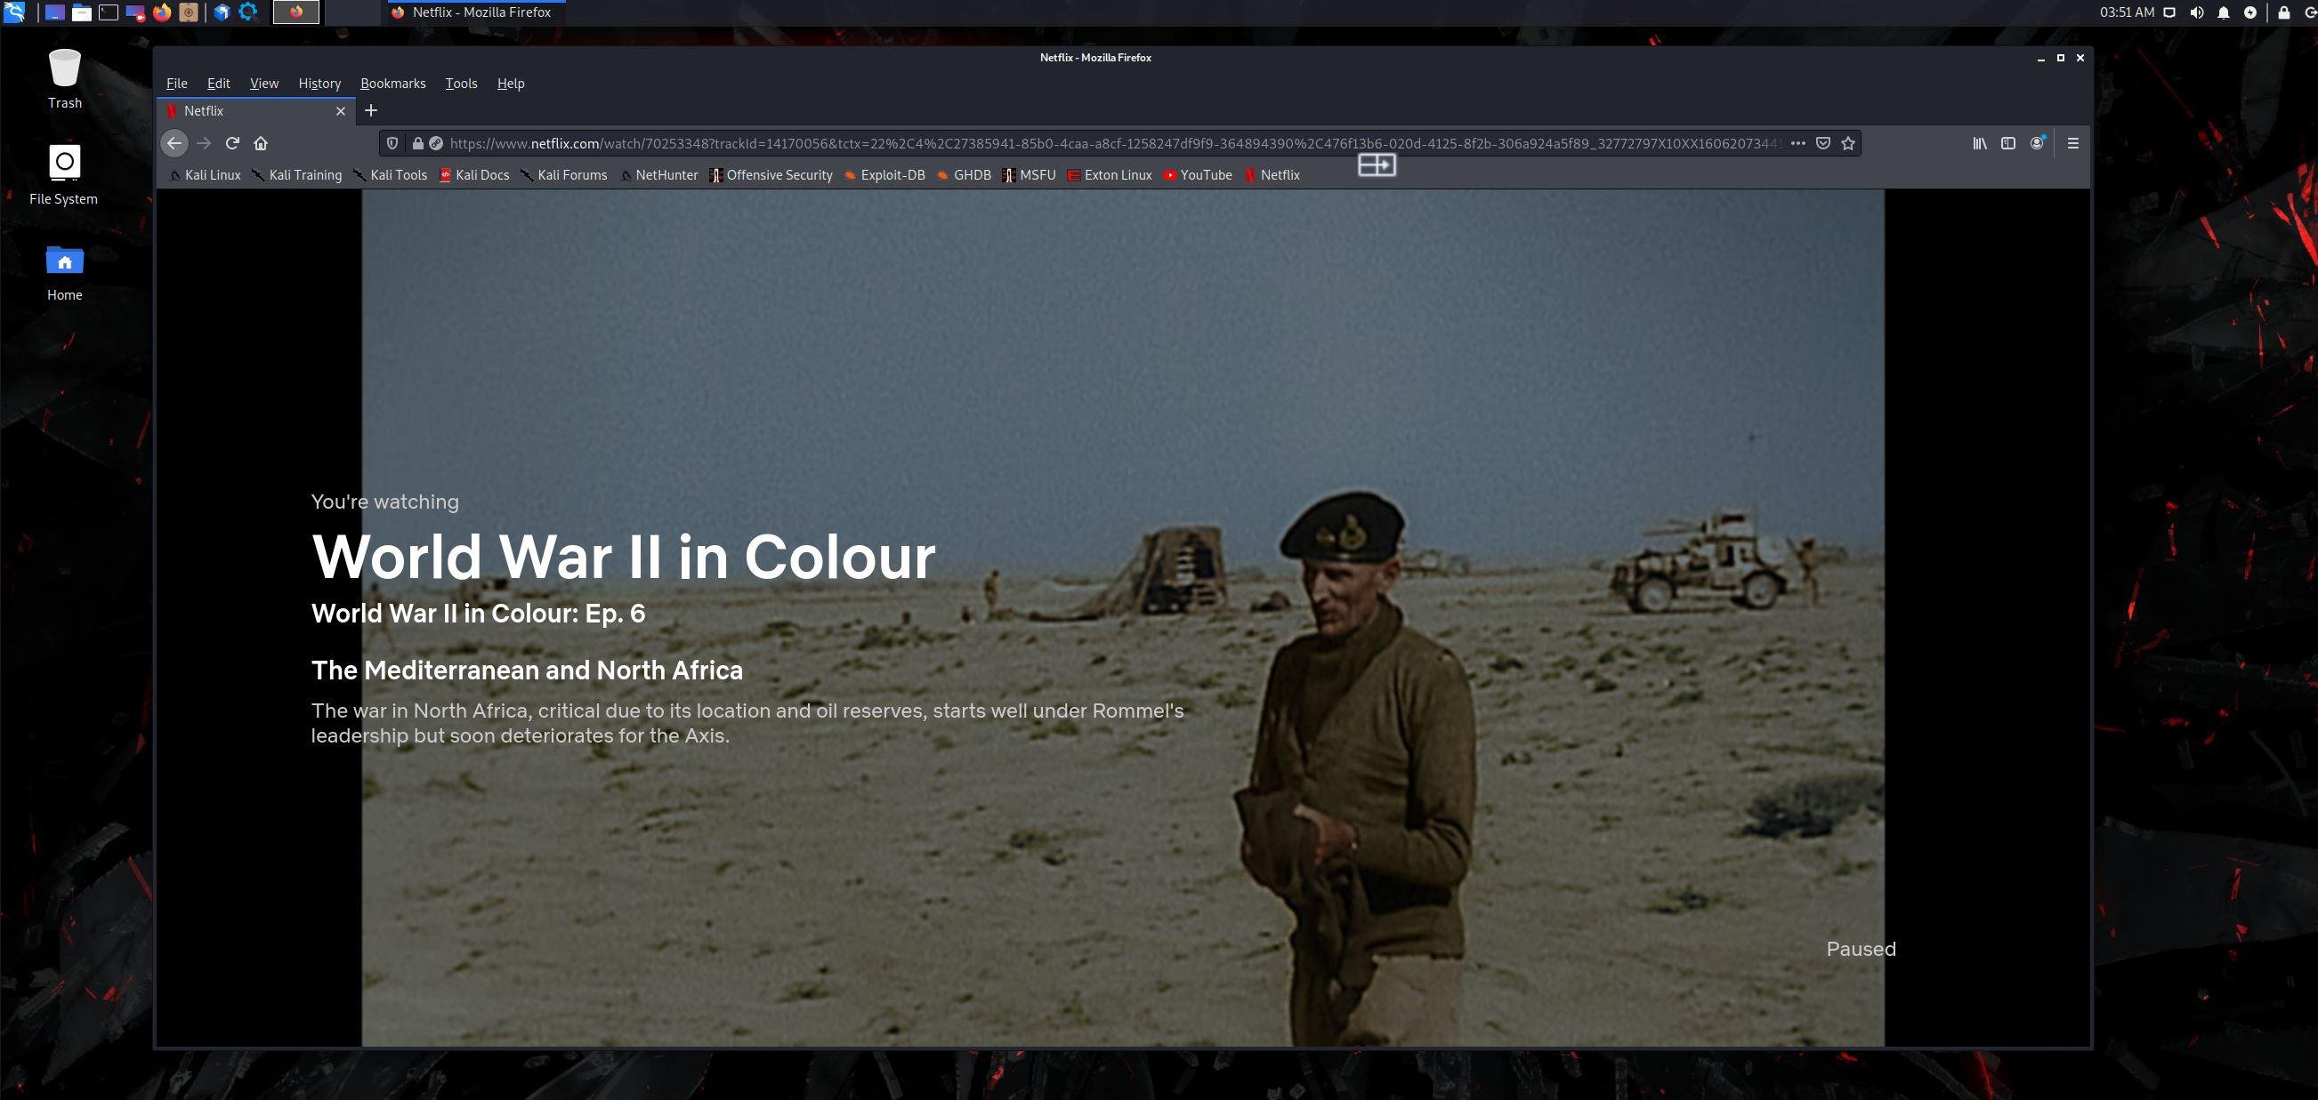Click the URL address bar
Viewport: 2318px width, 1100px height.
tap(1080, 143)
